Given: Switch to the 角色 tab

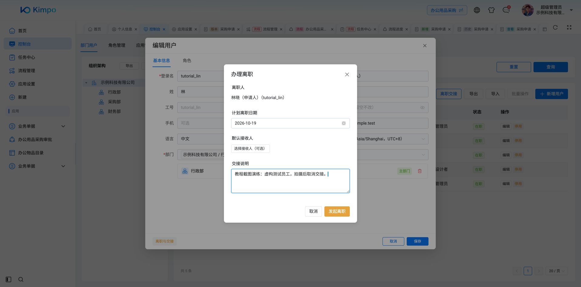Looking at the screenshot, I should (187, 61).
